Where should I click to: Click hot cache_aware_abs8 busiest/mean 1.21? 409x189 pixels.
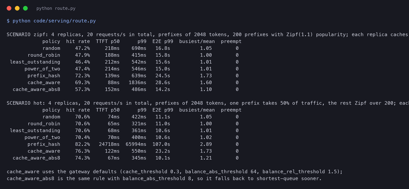point(206,158)
